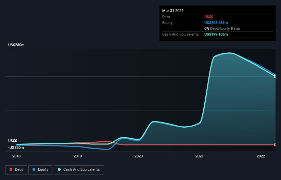Screen dimensions: 281x180
Task: Click the US$280m y-axis label
Action: click(x=16, y=45)
